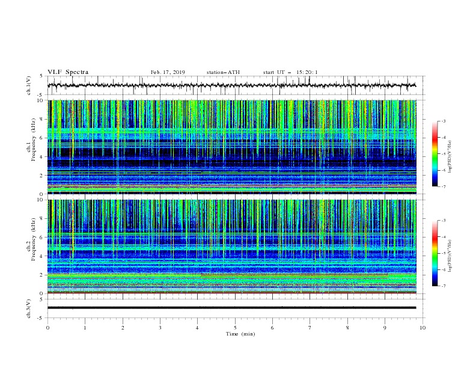The width and height of the screenshot is (476, 368).
Task: Click the 'station=ATH' label
Action: 223,72
